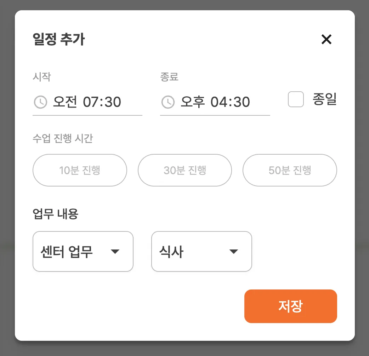Click the 시작 field label
Screen dimensions: 369x356
click(x=41, y=77)
